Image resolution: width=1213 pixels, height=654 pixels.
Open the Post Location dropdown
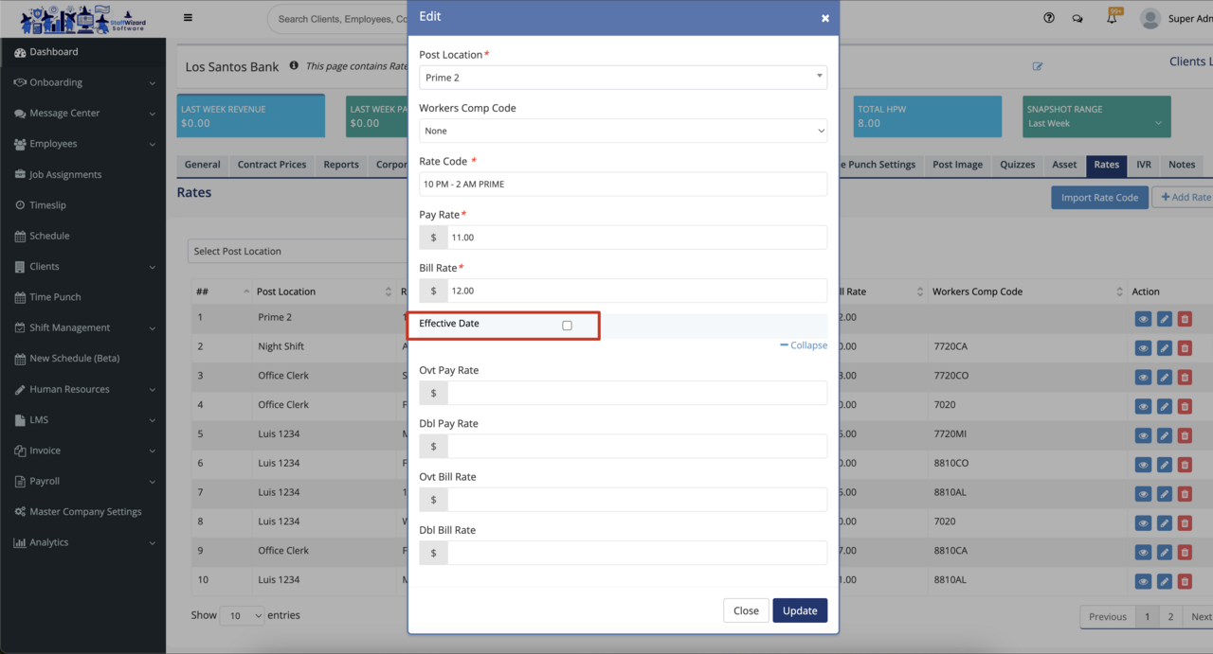point(623,78)
